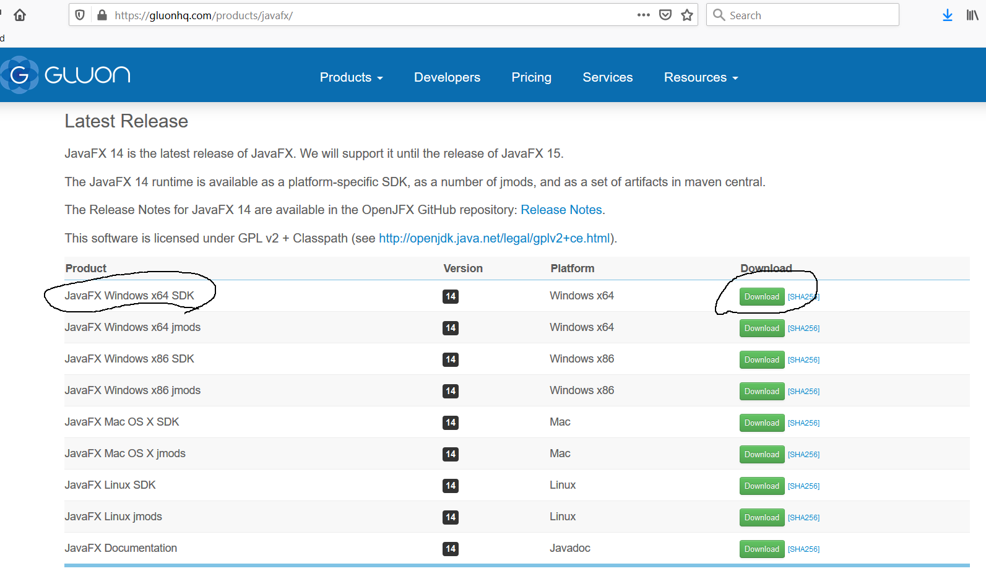Select the text JavaFX Mac OS X jmods
Viewport: 986px width, 571px height.
tap(125, 453)
